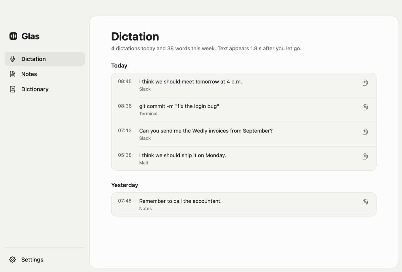
Task: Copy the Wedly invoices dictation
Action: (365, 132)
